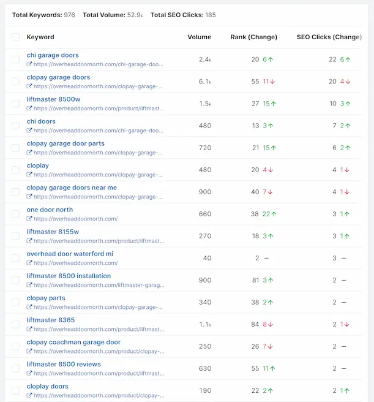The width and height of the screenshot is (374, 402).
Task: Click external link icon for liftmaster 8365
Action: pos(29,329)
